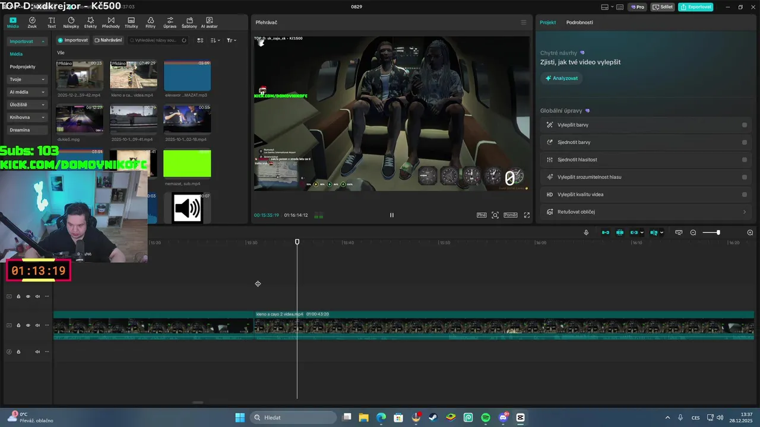760x427 pixels.
Task: Expand the Retušovat obličej options
Action: pos(745,212)
